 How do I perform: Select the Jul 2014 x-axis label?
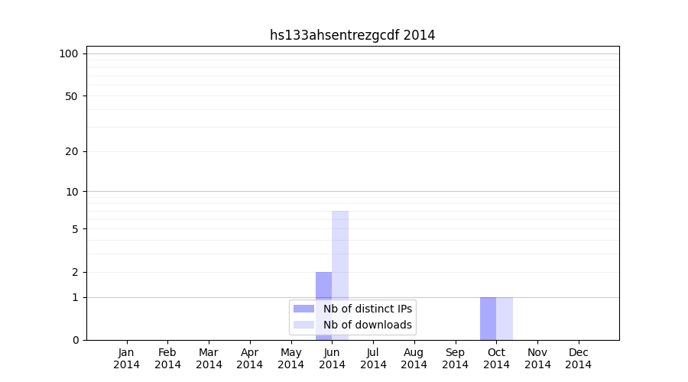[x=373, y=358]
